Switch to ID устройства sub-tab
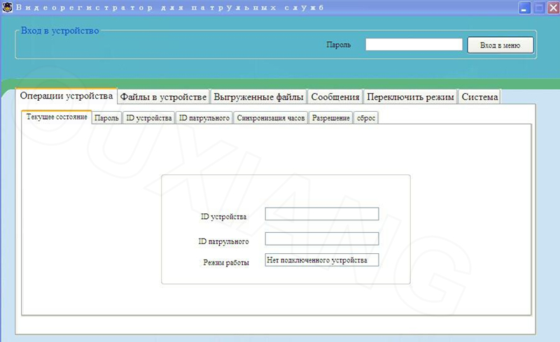 (x=149, y=117)
